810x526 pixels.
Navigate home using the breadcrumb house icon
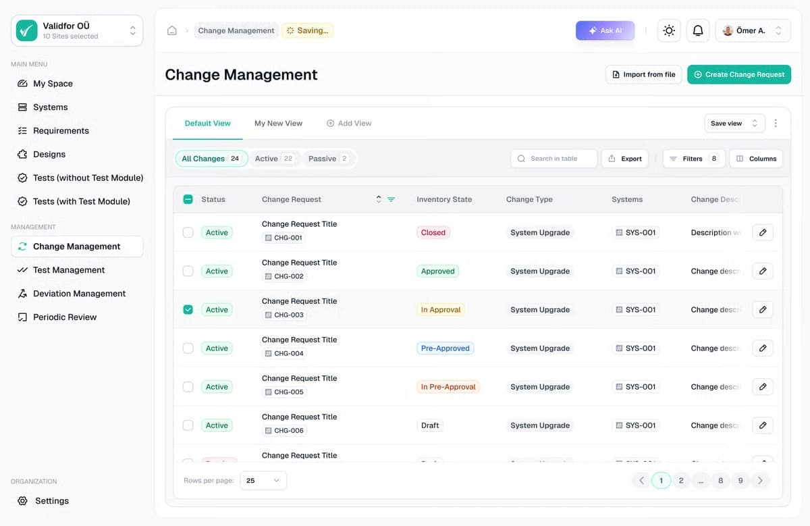pos(172,30)
